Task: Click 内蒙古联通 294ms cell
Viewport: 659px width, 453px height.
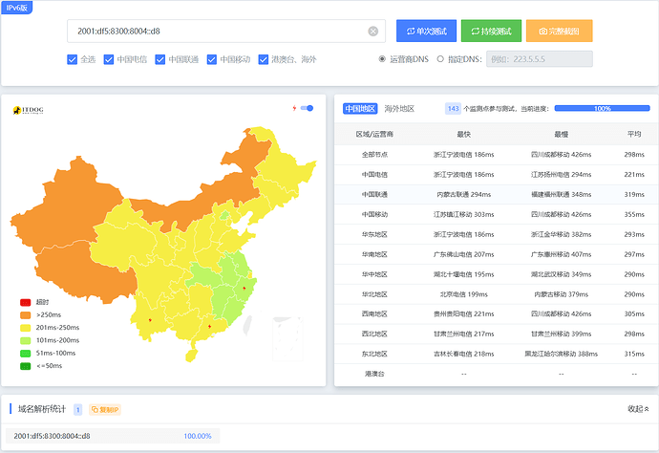Action: click(x=463, y=194)
